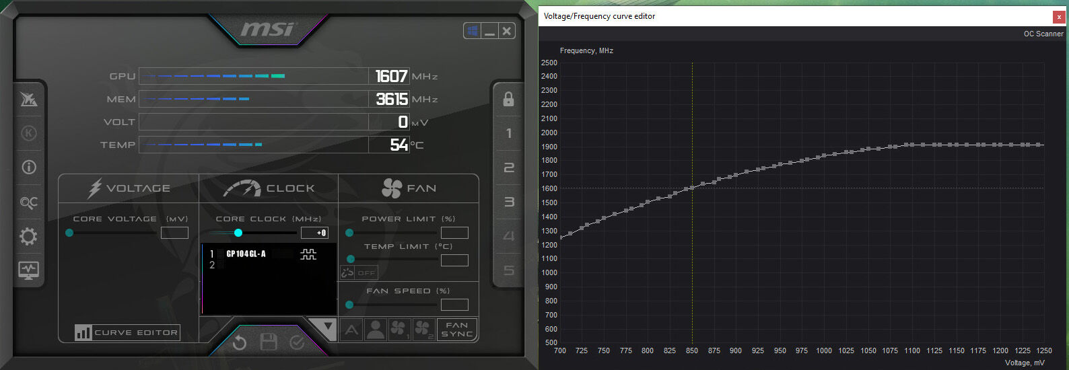1069x370 pixels.
Task: Toggle the power/temp link chain icon
Action: pyautogui.click(x=347, y=272)
